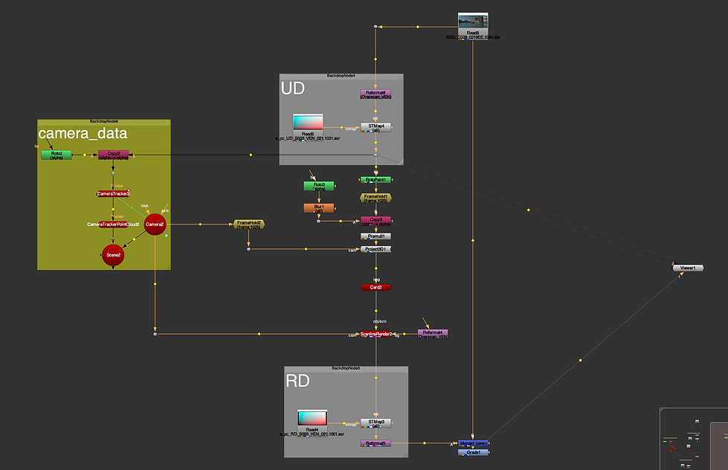Select the Roto3 alpha node
The image size is (728, 470).
point(319,186)
